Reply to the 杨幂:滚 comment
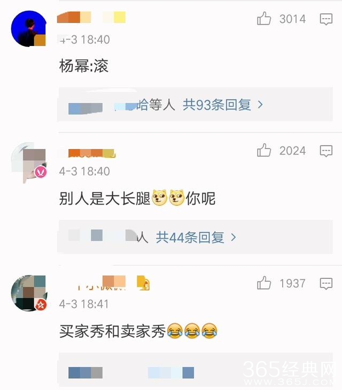The width and height of the screenshot is (342, 390). tap(326, 19)
